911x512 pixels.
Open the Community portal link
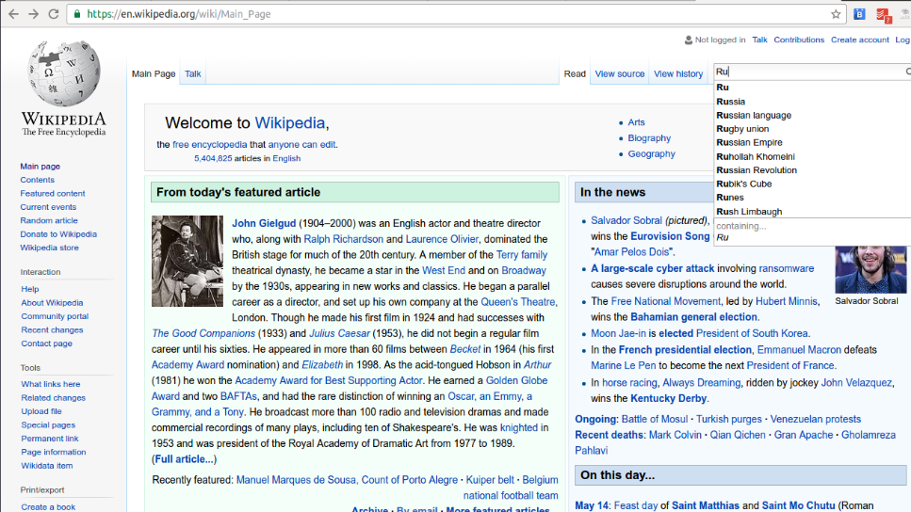coord(55,316)
